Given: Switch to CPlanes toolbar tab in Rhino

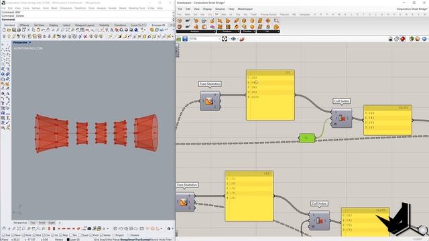Looking at the screenshot, I should (24, 25).
